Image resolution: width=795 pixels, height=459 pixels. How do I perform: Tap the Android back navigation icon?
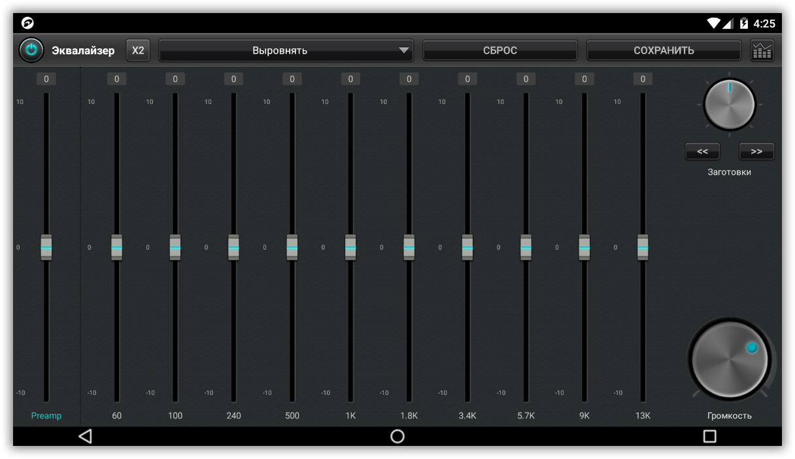pyautogui.click(x=85, y=436)
